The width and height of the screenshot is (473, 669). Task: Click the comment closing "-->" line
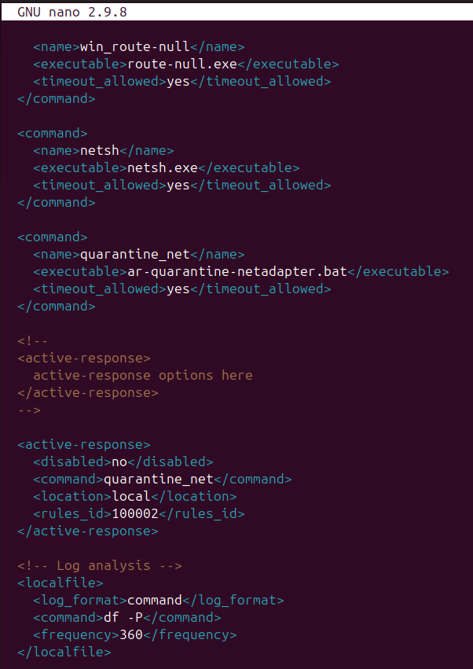(x=29, y=410)
